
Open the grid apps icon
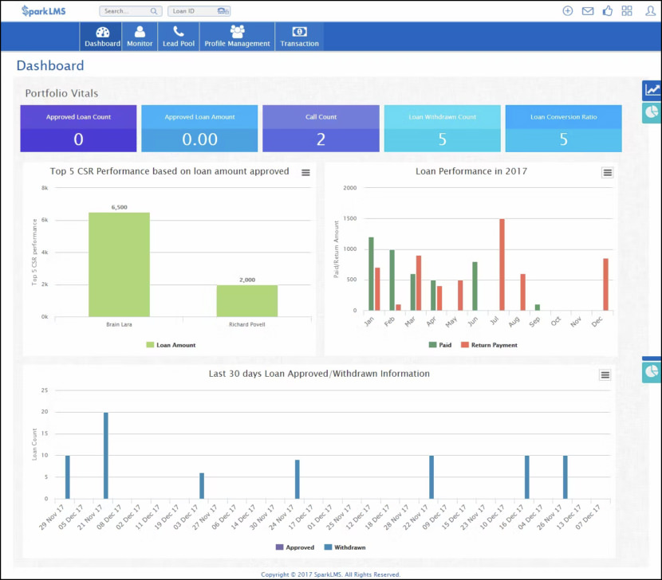(x=627, y=11)
